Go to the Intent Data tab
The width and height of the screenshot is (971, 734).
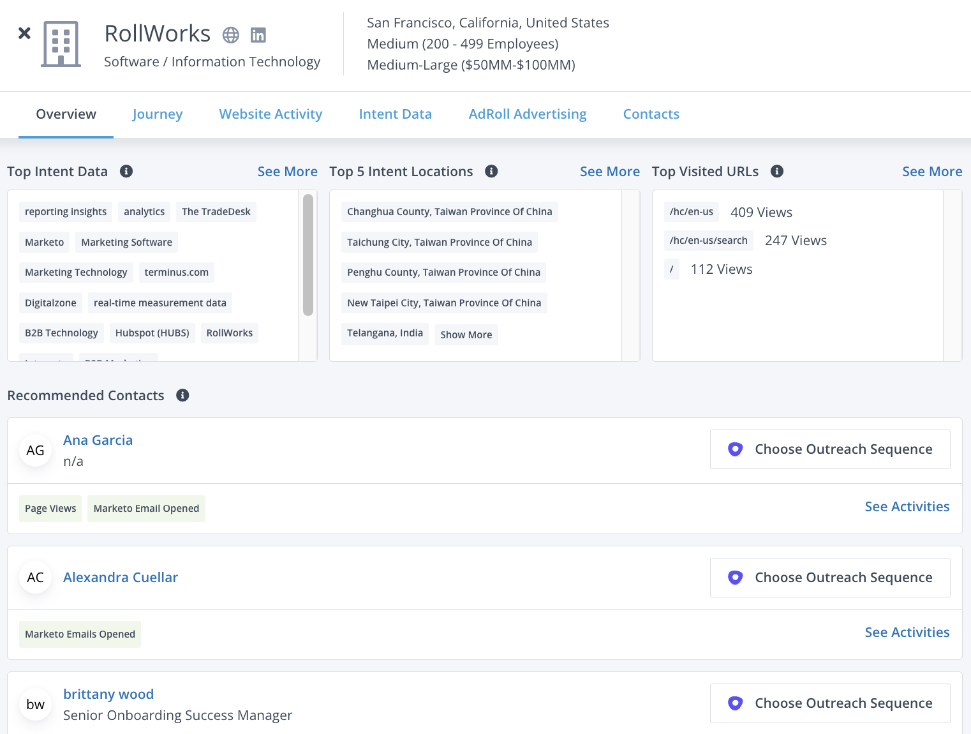pyautogui.click(x=395, y=114)
